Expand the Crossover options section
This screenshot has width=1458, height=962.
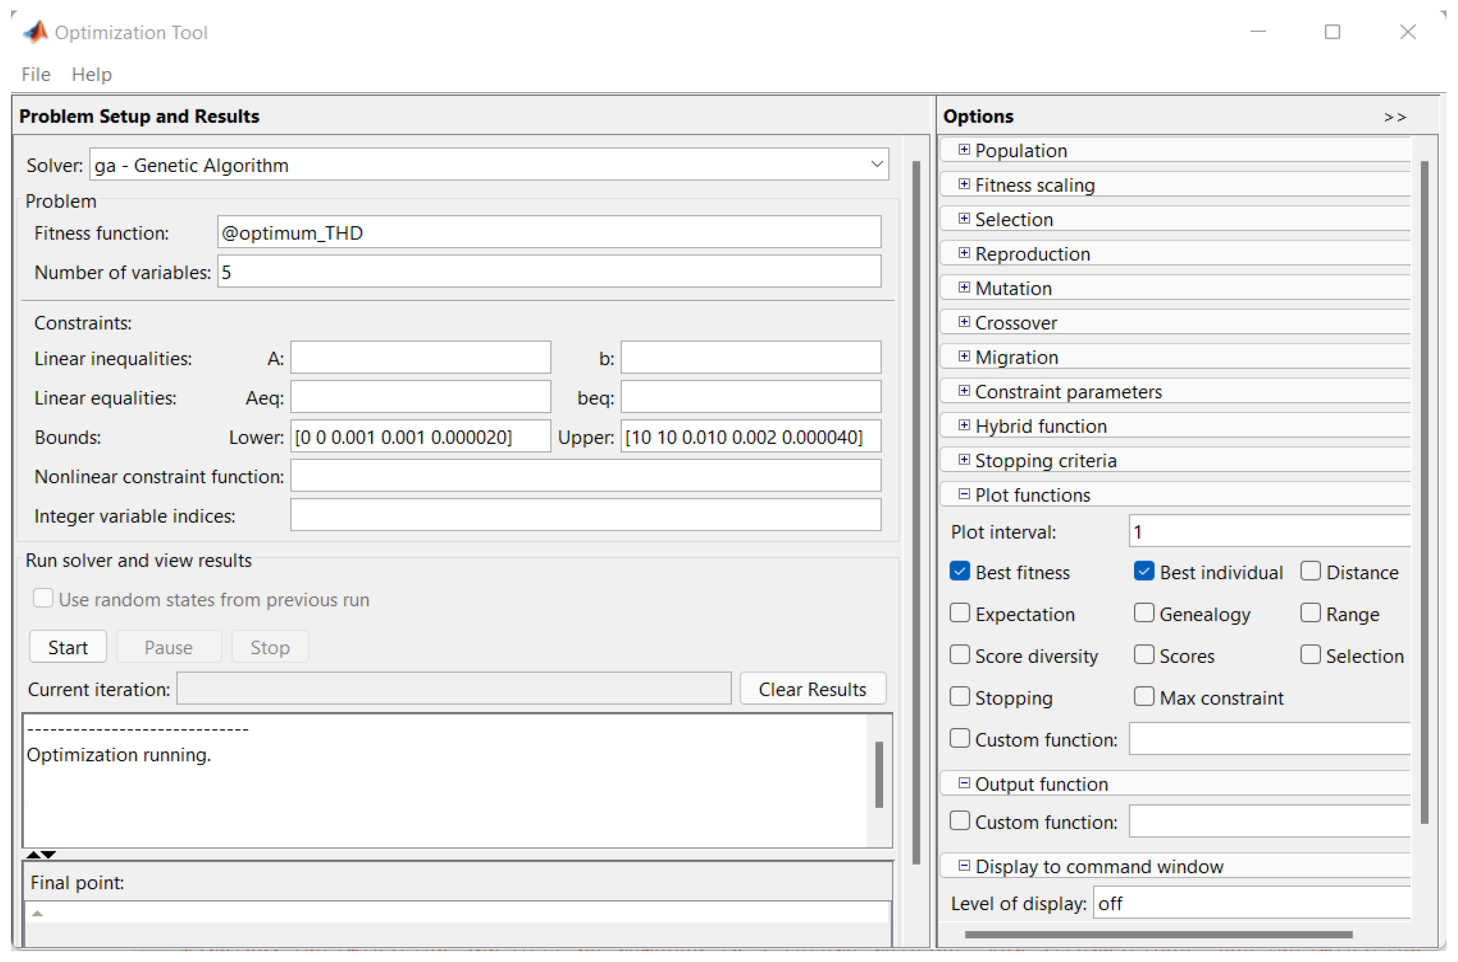point(964,322)
